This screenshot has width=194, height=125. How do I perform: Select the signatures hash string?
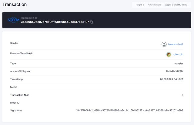(x=129, y=110)
